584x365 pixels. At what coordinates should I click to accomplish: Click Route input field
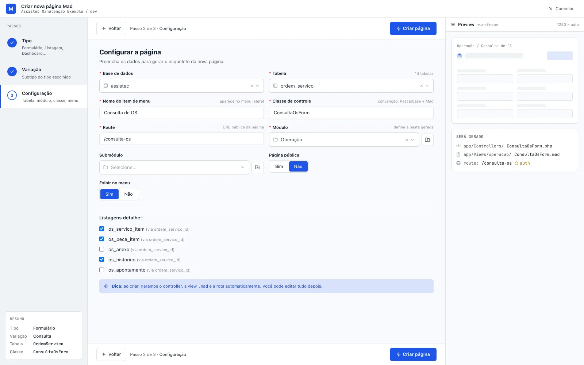click(181, 139)
